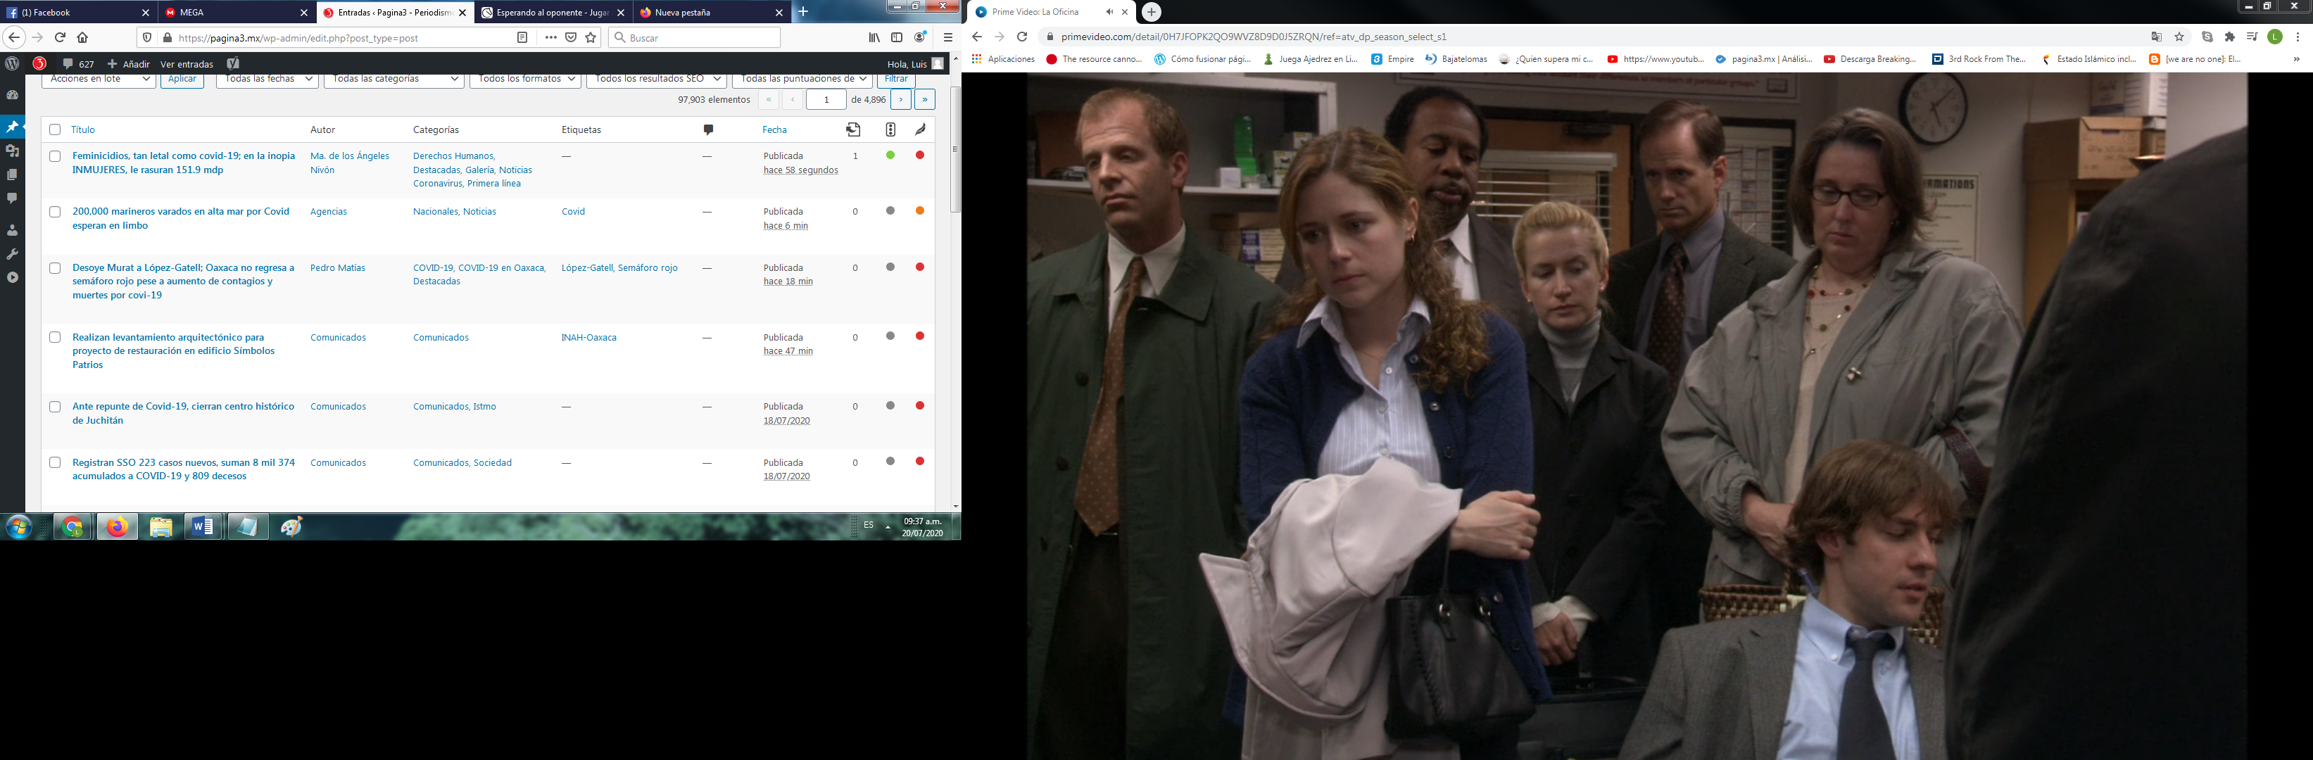
Task: Select the Prime Video: La Oficina tab
Action: pyautogui.click(x=1052, y=12)
